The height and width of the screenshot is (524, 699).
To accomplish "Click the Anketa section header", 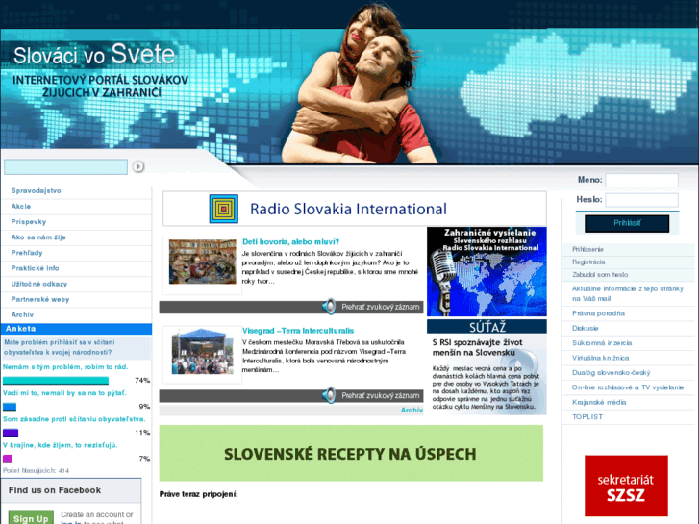I will (x=76, y=329).
